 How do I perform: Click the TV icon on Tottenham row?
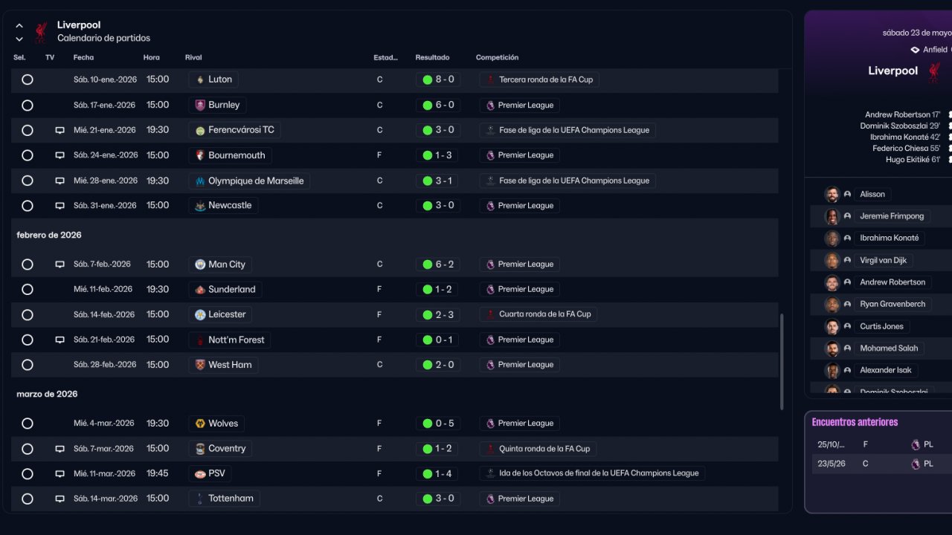pyautogui.click(x=59, y=499)
